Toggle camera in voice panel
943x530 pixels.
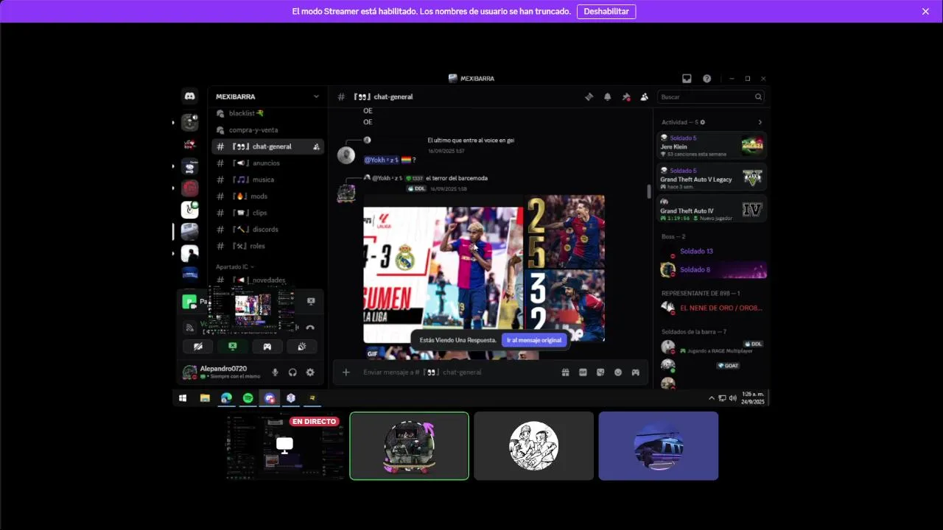tap(197, 346)
